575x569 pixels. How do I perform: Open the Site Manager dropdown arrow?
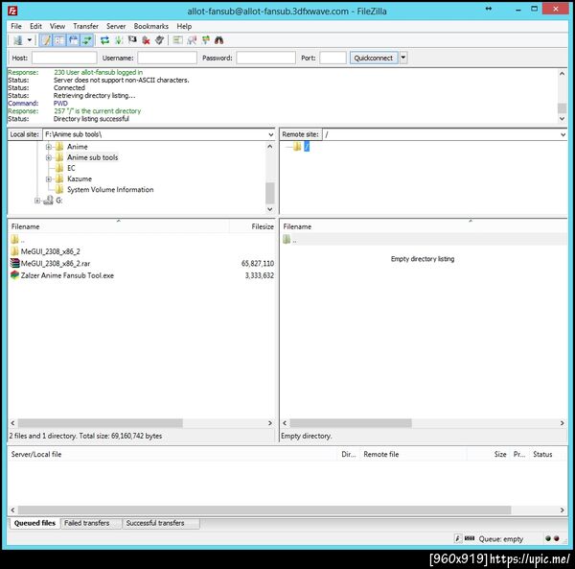[30, 40]
